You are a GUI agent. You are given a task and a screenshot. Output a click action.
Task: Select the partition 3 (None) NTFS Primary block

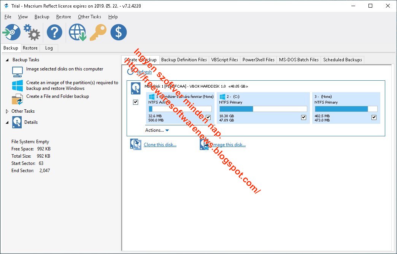(x=346, y=108)
